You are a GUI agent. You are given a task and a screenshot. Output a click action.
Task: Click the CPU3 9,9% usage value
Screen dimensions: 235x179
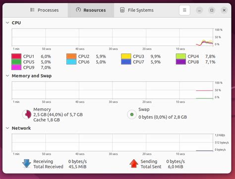click(x=156, y=56)
